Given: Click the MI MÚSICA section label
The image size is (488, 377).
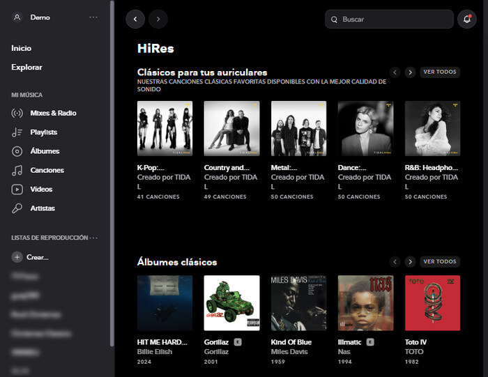Looking at the screenshot, I should pos(27,95).
